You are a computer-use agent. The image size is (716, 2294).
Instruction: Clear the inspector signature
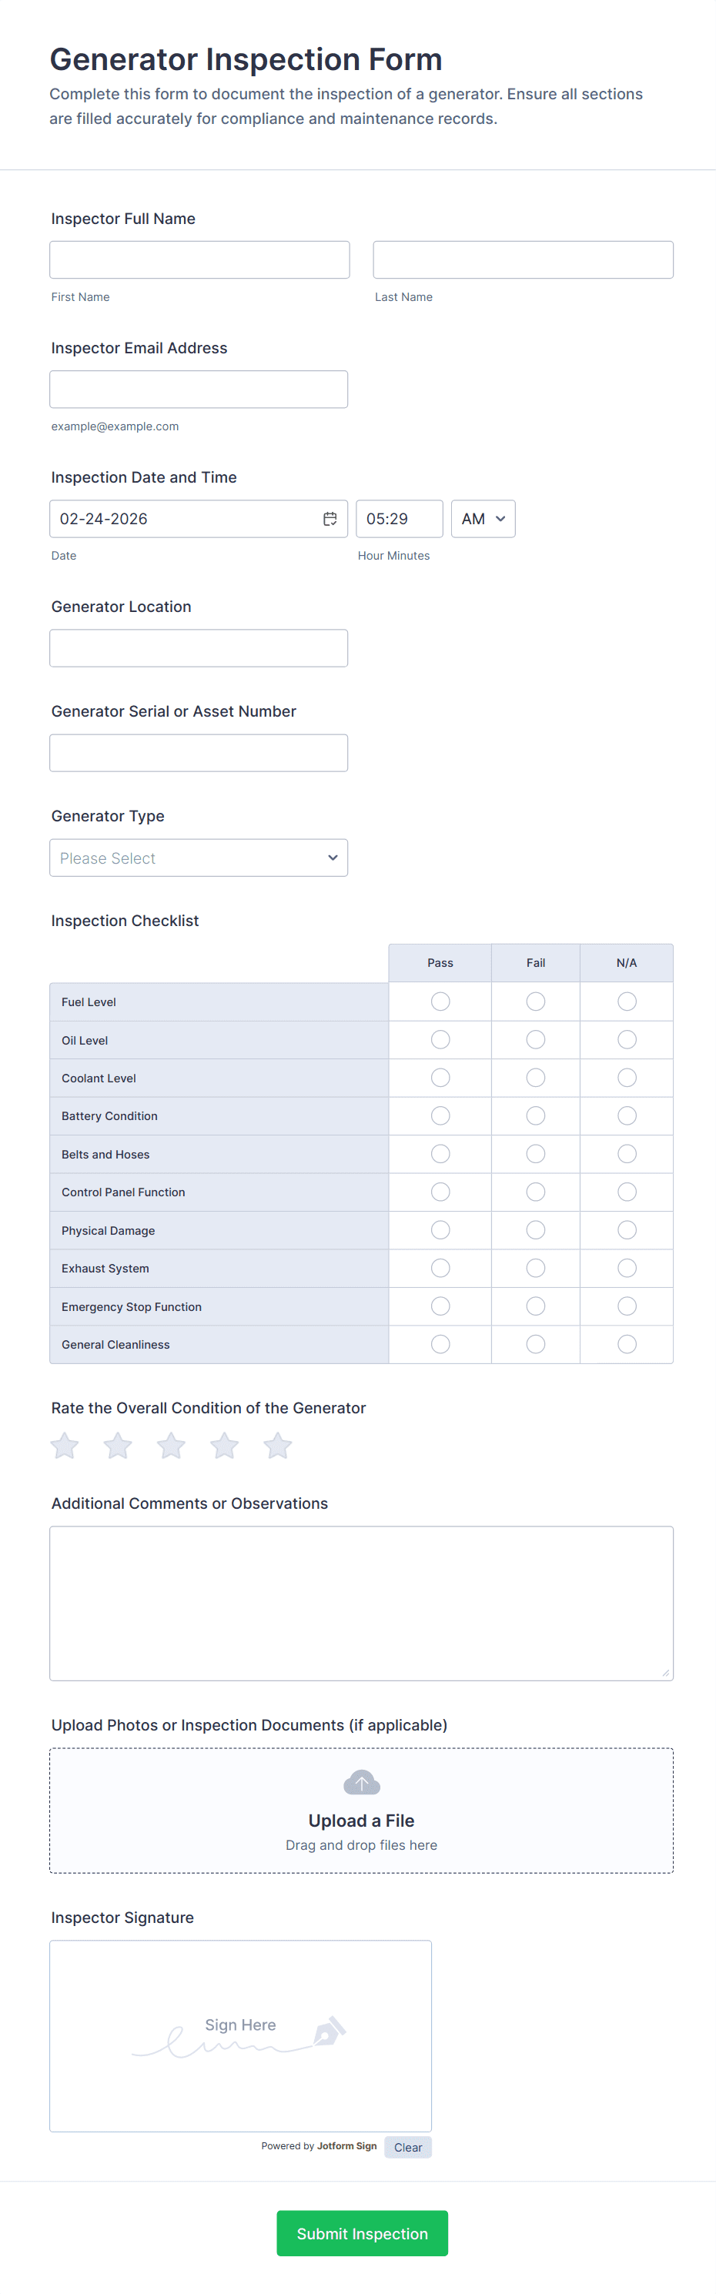(408, 2147)
